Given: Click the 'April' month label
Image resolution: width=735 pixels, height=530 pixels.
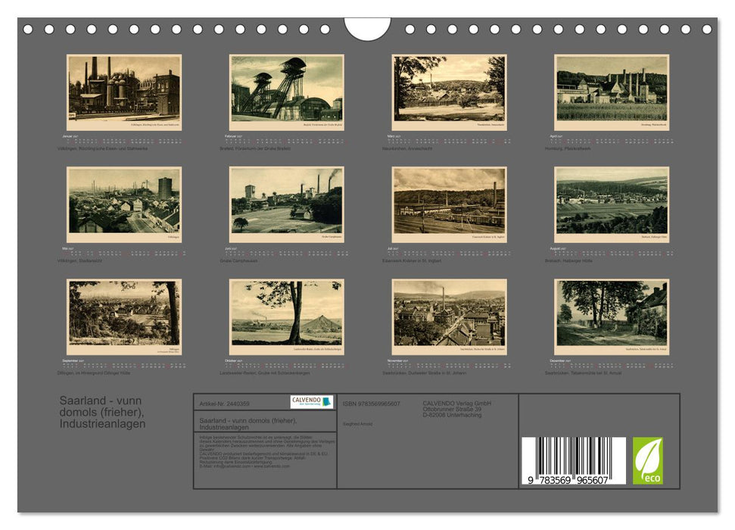Looking at the screenshot, I should tap(553, 136).
